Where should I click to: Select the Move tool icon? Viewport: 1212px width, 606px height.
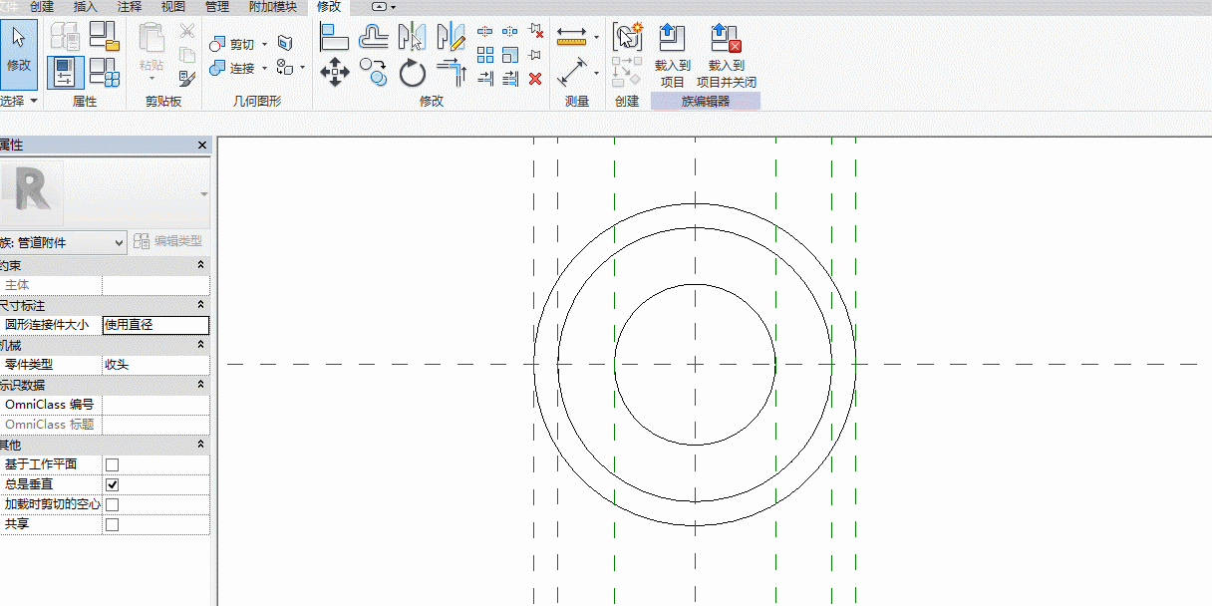pyautogui.click(x=334, y=72)
